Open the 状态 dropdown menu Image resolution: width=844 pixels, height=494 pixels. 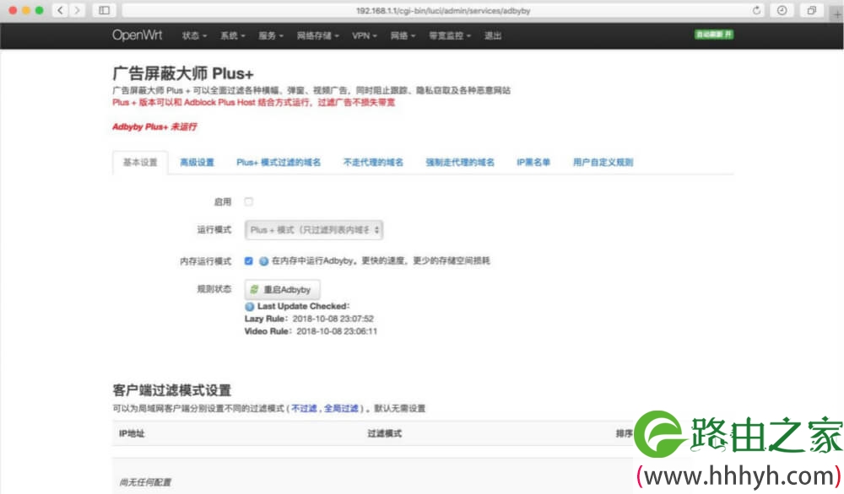click(194, 35)
